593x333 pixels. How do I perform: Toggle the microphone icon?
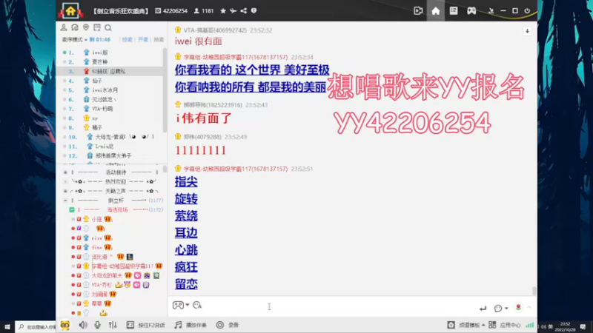pyautogui.click(x=98, y=325)
